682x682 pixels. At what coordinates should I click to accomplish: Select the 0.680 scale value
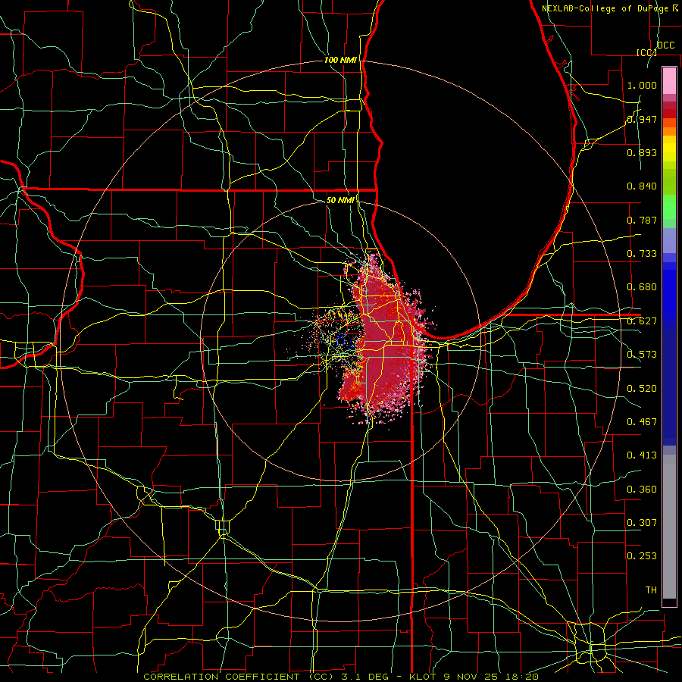click(642, 287)
